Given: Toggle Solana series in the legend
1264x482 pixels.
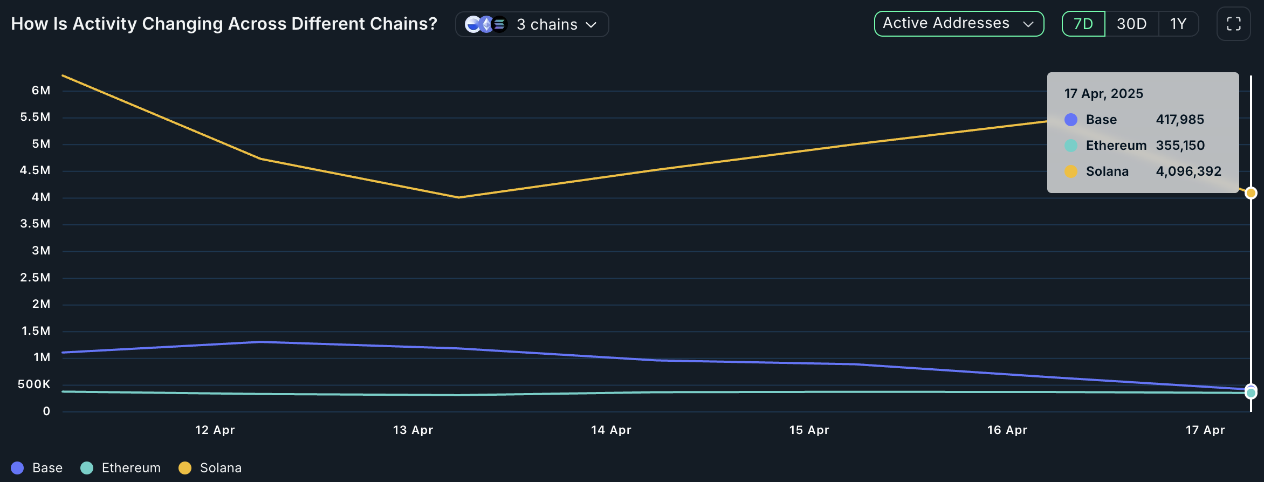Looking at the screenshot, I should [x=210, y=468].
